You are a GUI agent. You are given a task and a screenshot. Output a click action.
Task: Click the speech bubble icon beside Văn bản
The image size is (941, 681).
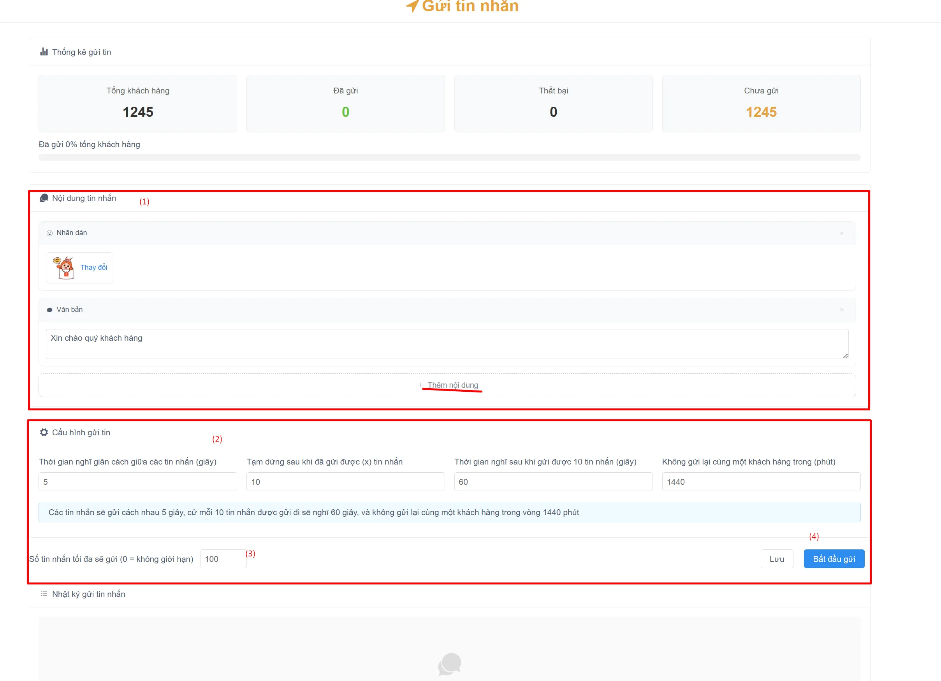[x=49, y=310]
